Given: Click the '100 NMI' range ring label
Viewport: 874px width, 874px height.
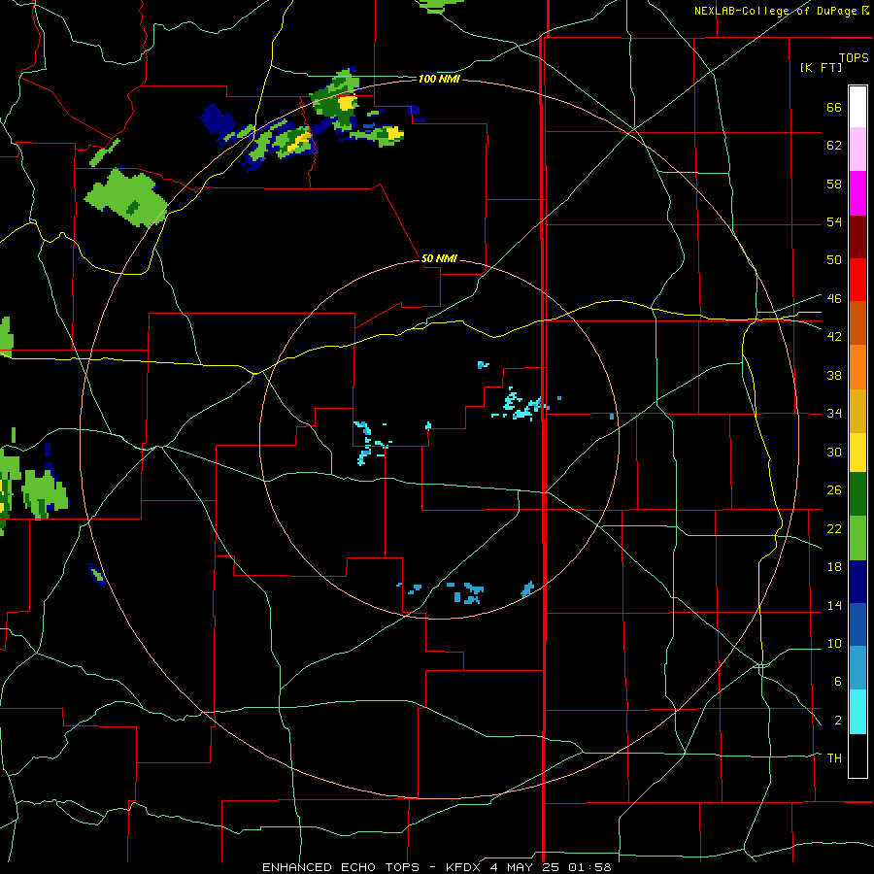Looking at the screenshot, I should 439,80.
